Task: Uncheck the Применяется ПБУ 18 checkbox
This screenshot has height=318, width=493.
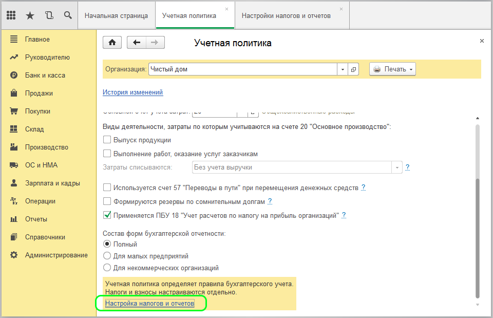Action: point(107,215)
